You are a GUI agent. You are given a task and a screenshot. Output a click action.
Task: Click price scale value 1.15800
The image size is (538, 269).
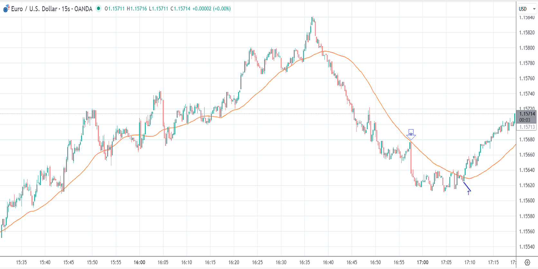527,48
